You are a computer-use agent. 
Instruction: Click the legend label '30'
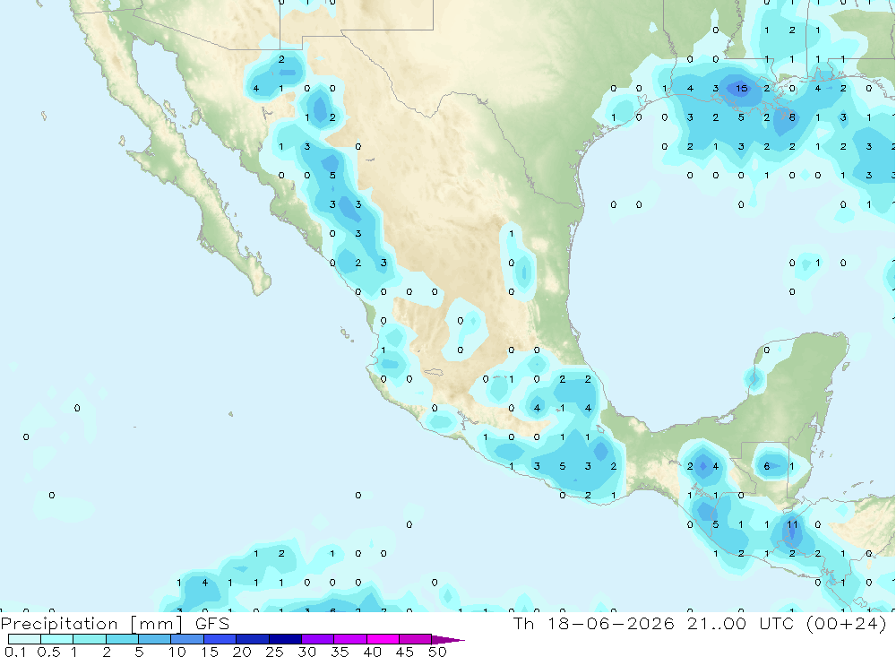click(x=306, y=652)
